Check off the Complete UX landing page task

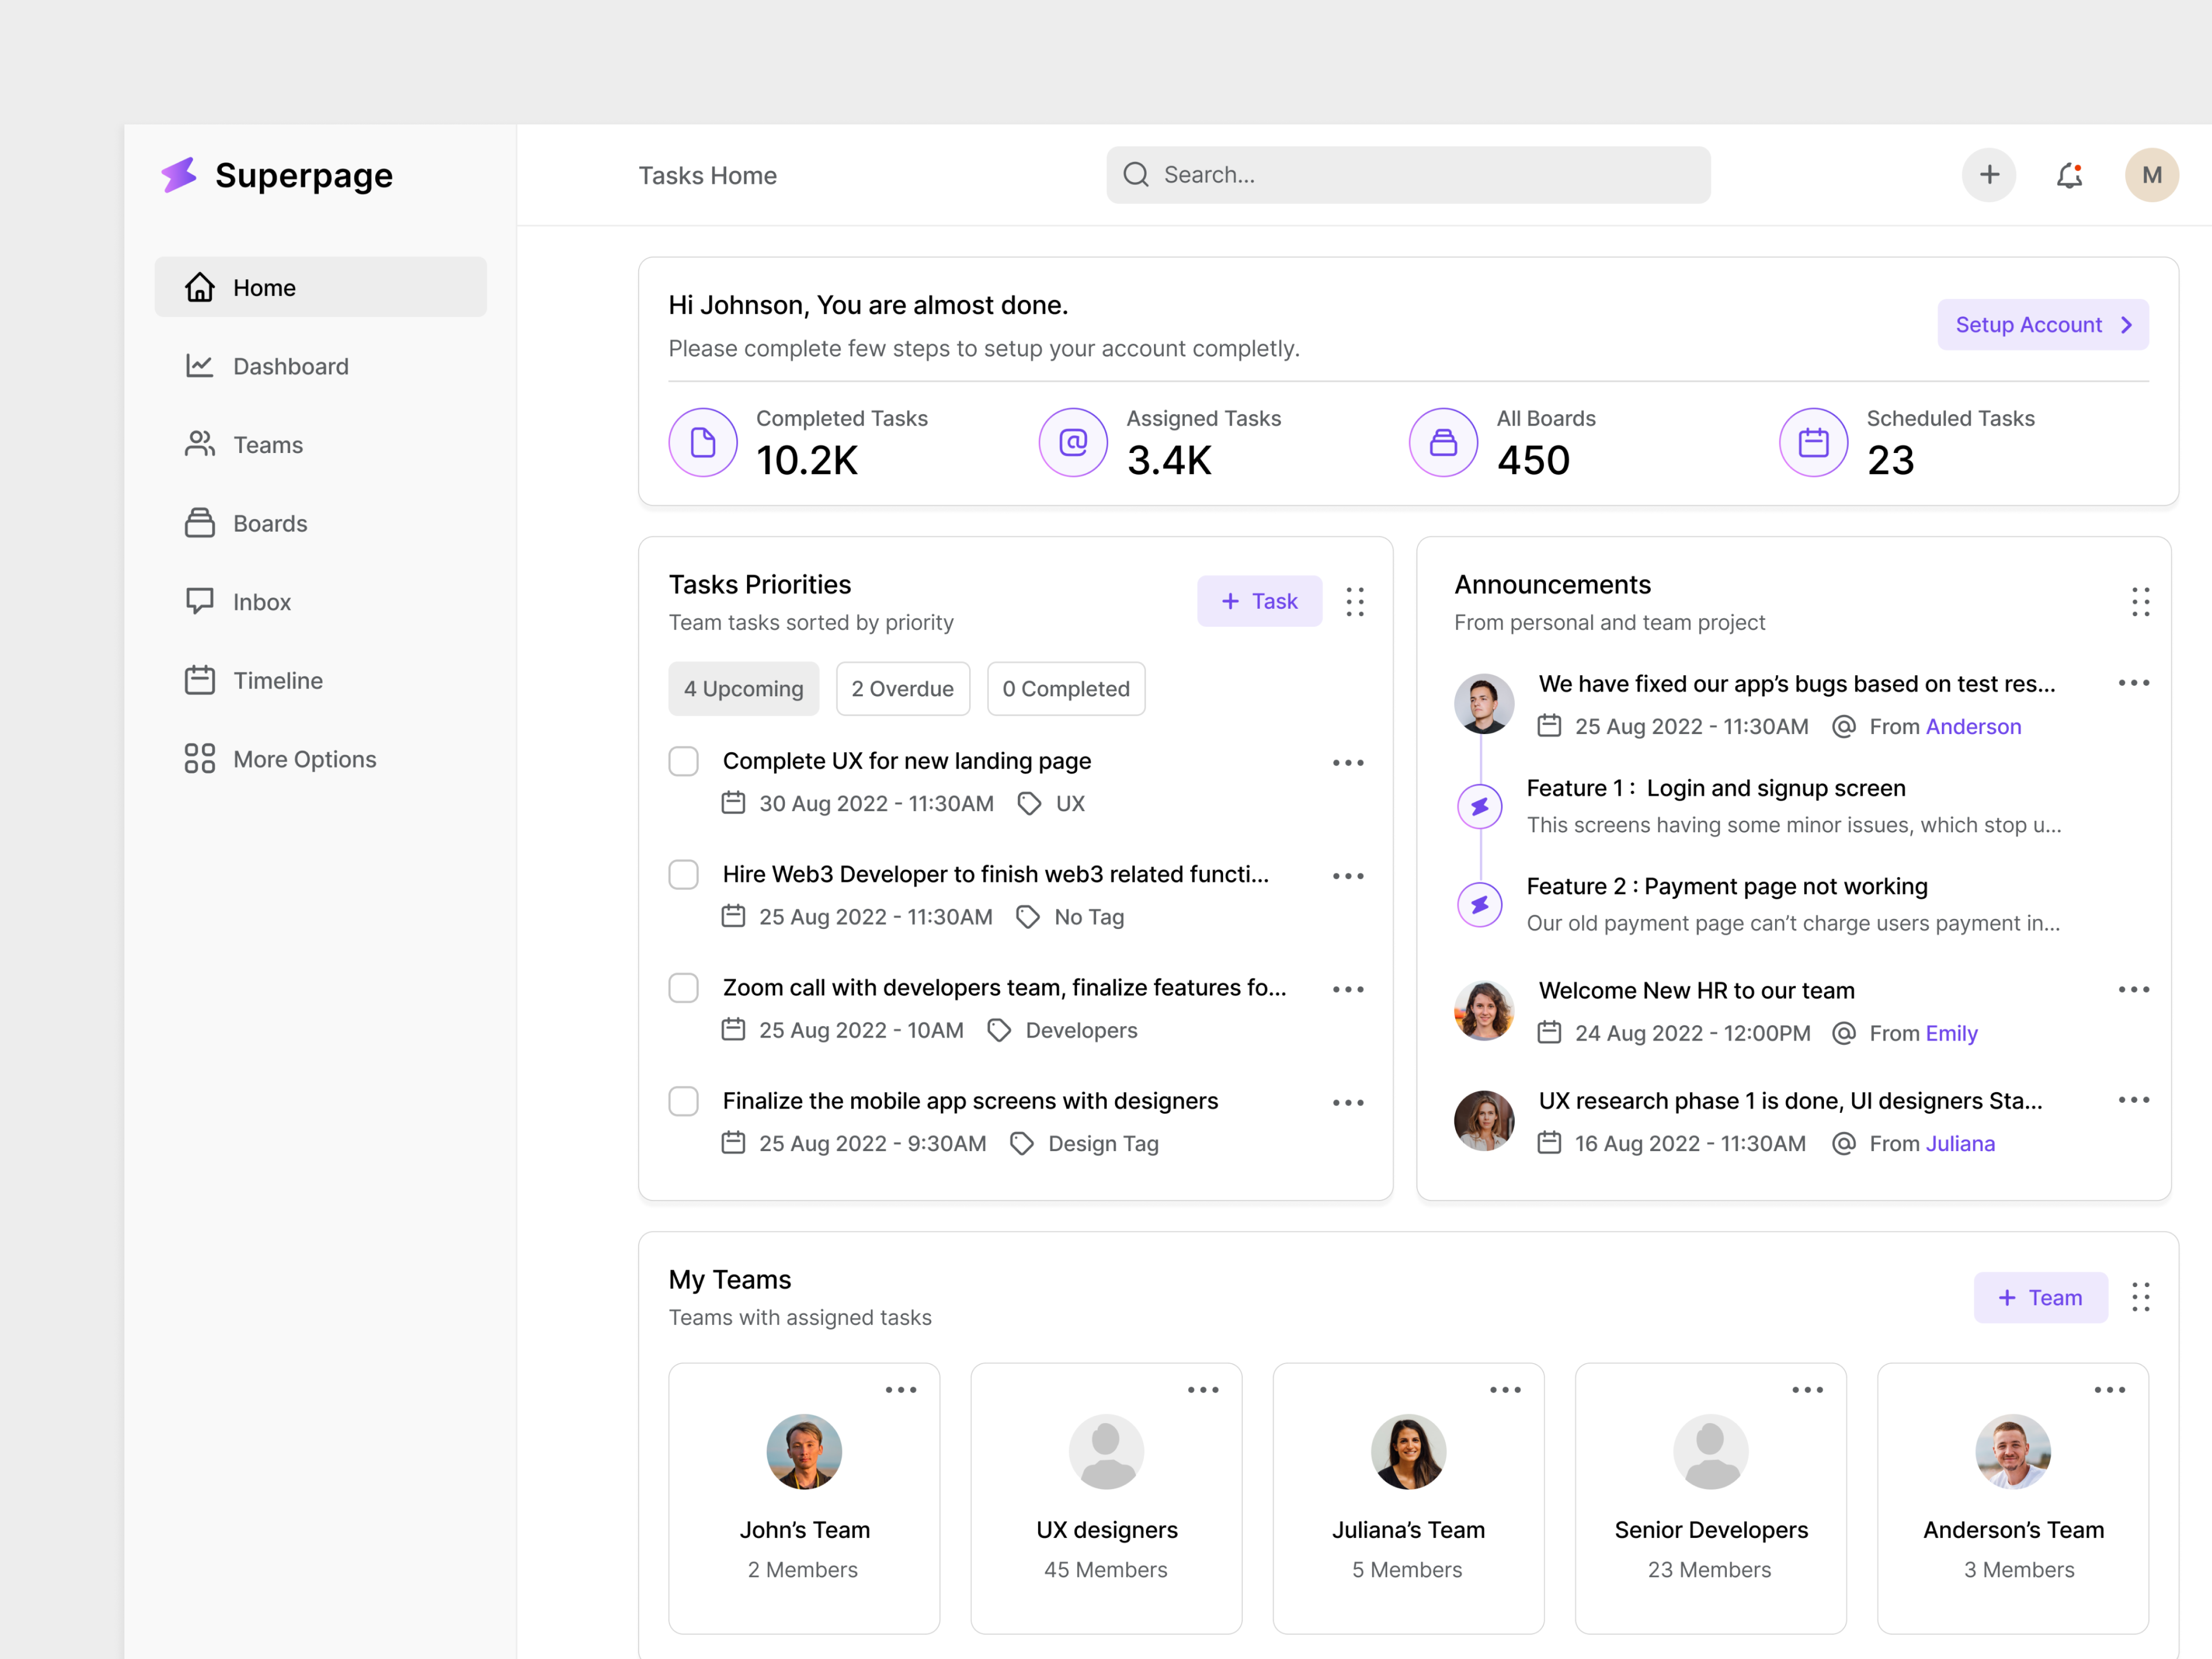click(x=684, y=761)
